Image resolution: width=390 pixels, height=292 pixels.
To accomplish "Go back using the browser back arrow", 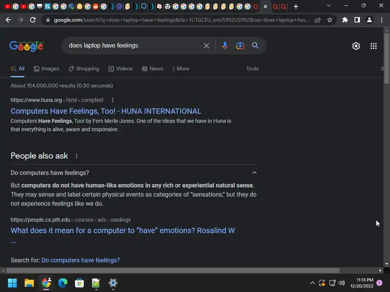I will click(x=8, y=20).
